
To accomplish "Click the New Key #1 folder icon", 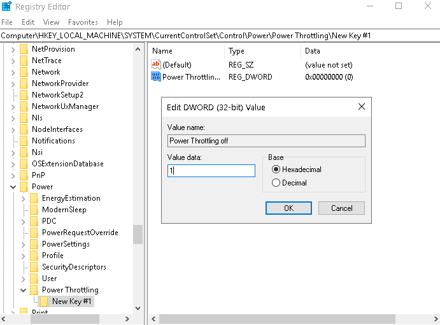I will click(x=45, y=301).
